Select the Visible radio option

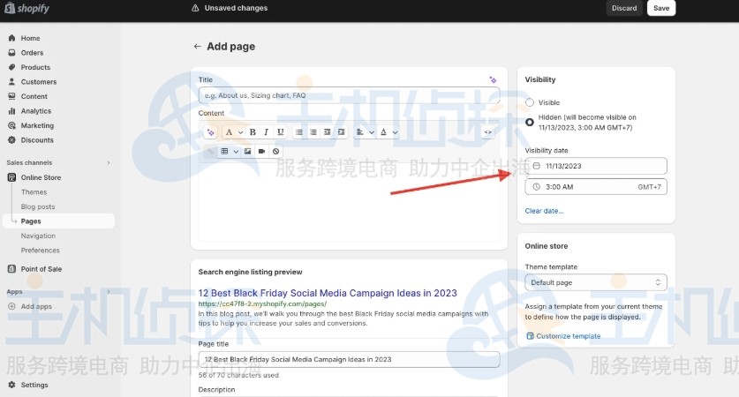coord(530,102)
